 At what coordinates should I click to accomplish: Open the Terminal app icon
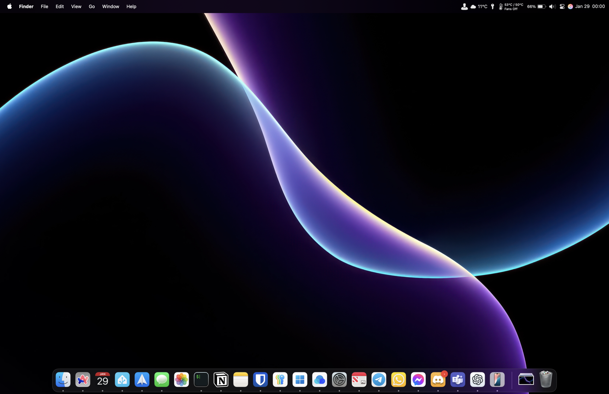[201, 380]
